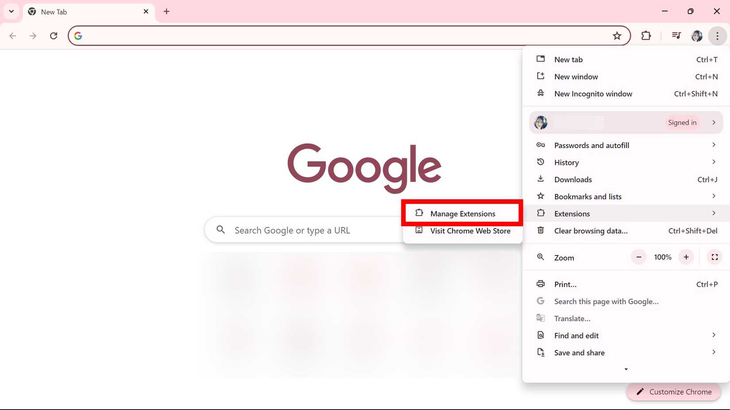Click the back navigation arrow
This screenshot has width=730, height=410.
[x=13, y=36]
